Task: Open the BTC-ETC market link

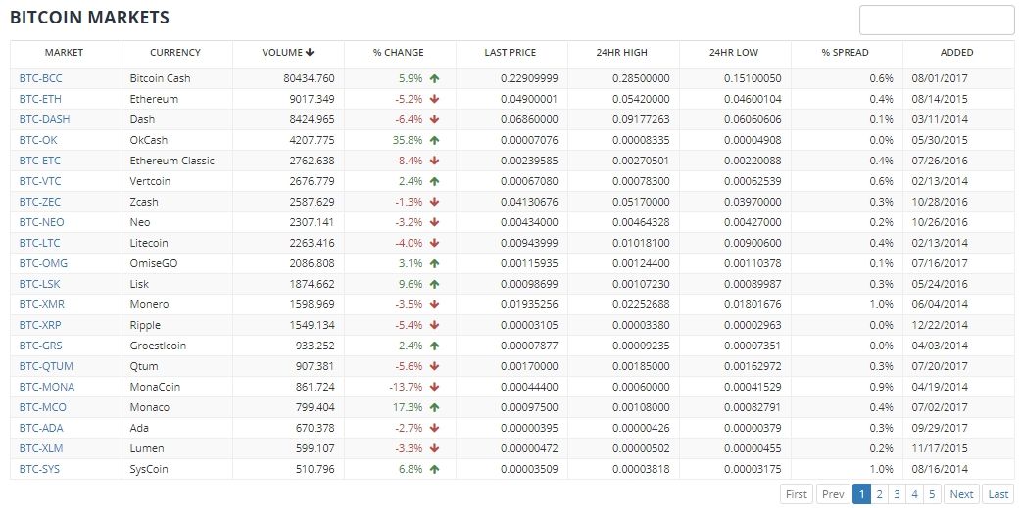Action: [x=40, y=162]
